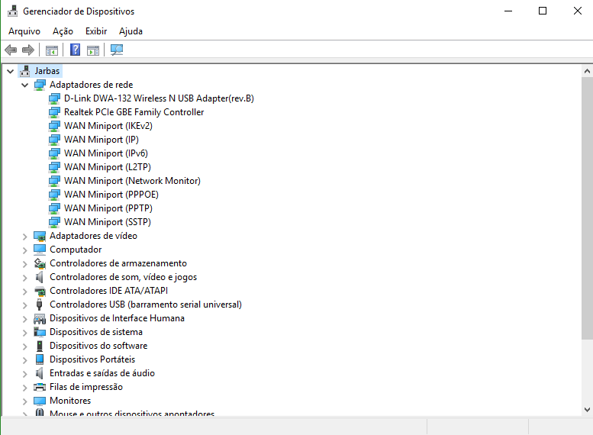Screen dimensions: 593x435
Task: Expand Dispositivos Portáteis
Action: click(25, 360)
